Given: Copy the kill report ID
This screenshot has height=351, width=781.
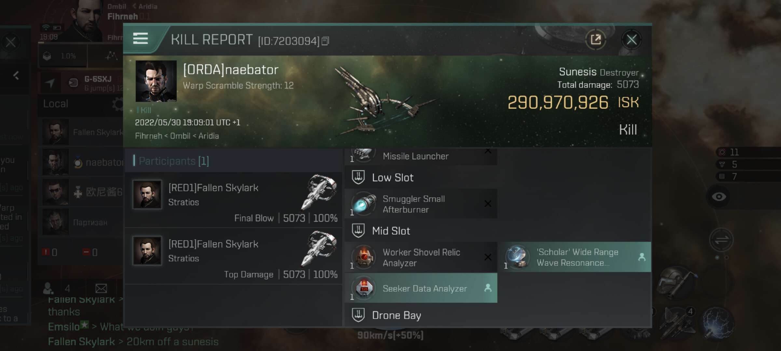Looking at the screenshot, I should coord(325,41).
